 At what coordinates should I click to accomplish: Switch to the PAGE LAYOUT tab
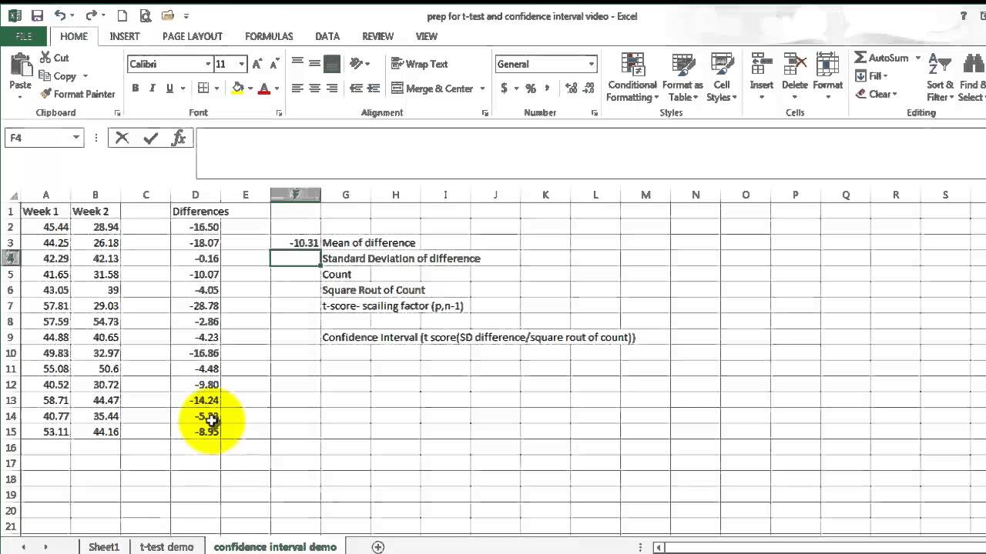click(x=193, y=36)
